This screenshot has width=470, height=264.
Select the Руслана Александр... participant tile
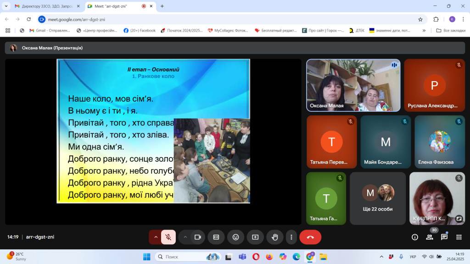tap(435, 85)
